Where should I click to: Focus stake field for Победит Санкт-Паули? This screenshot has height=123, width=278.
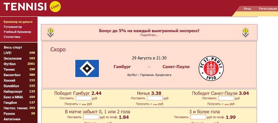226,98
